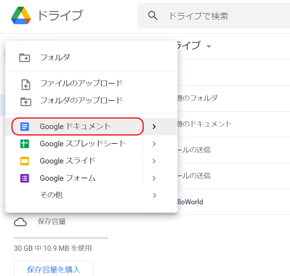The height and width of the screenshot is (276, 290).
Task: Click the storage cloud icon
Action: pyautogui.click(x=20, y=222)
